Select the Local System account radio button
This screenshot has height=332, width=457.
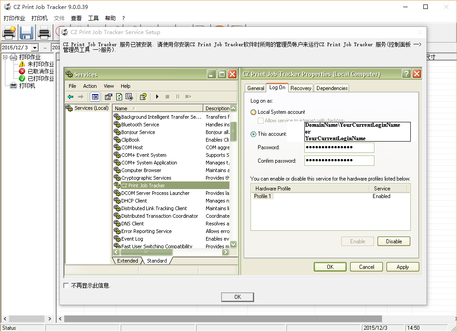pyautogui.click(x=254, y=112)
